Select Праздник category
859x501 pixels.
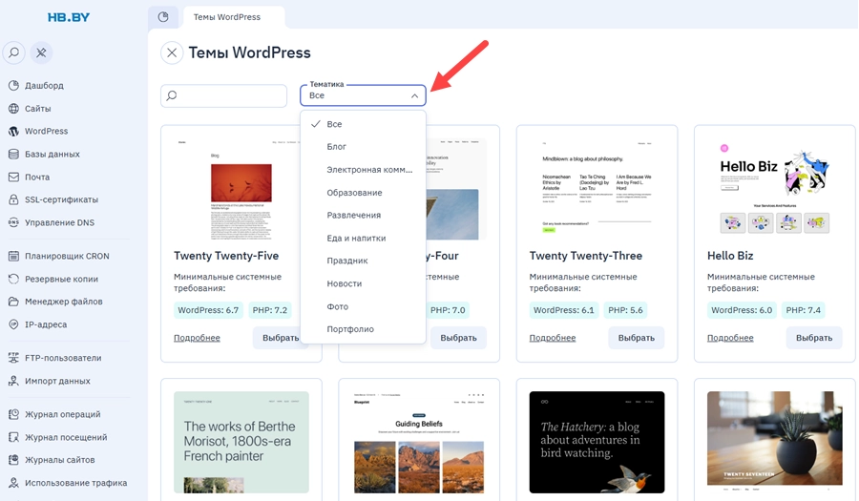(x=364, y=261)
